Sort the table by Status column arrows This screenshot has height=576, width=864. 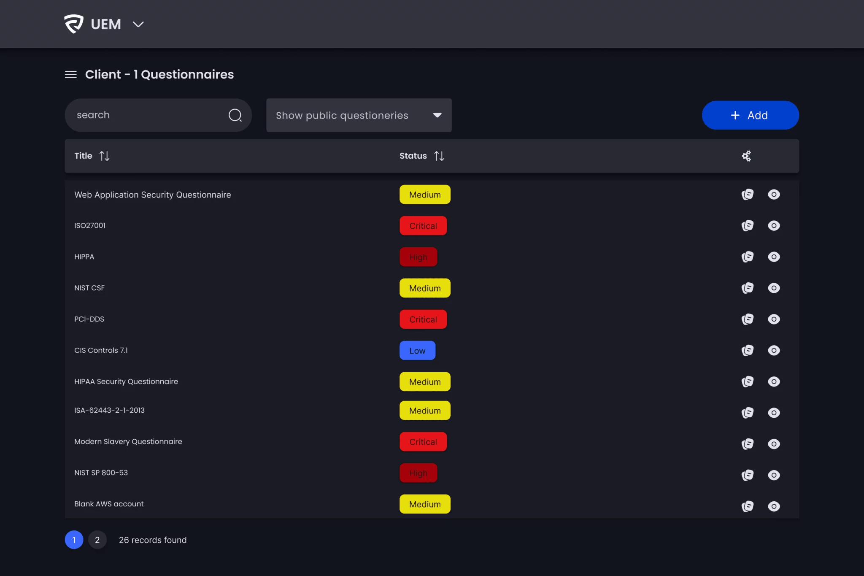[x=439, y=156]
